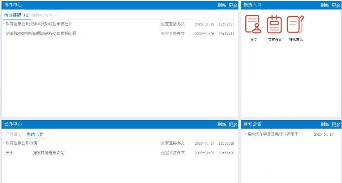Click the timestamp 12:52:09
This screenshot has height=183, width=342.
[227, 143]
